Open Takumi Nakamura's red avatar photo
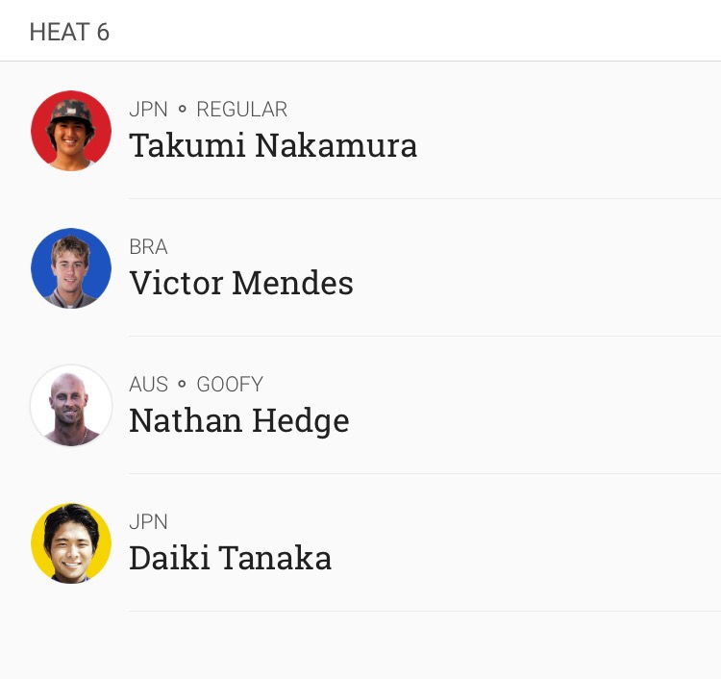Viewport: 721px width, 679px height. click(x=71, y=131)
